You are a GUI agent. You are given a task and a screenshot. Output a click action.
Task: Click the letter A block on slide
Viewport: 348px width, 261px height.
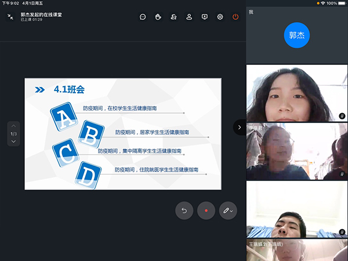click(64, 117)
